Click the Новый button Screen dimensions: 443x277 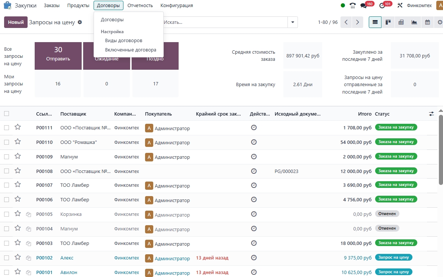pos(16,22)
